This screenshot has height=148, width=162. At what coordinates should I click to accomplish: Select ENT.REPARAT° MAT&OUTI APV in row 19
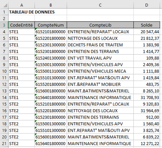[100, 130]
